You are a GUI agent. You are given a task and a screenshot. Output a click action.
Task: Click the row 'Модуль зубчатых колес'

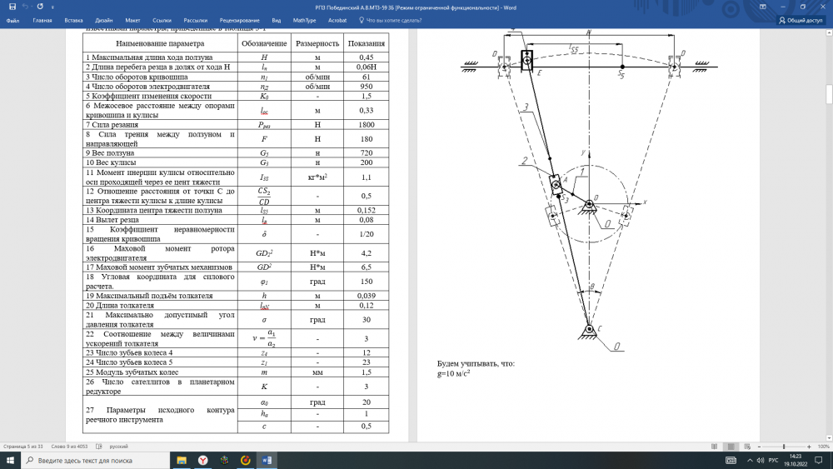coord(160,372)
